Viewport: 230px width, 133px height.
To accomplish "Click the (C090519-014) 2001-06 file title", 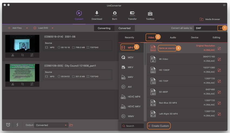I will coord(60,37).
